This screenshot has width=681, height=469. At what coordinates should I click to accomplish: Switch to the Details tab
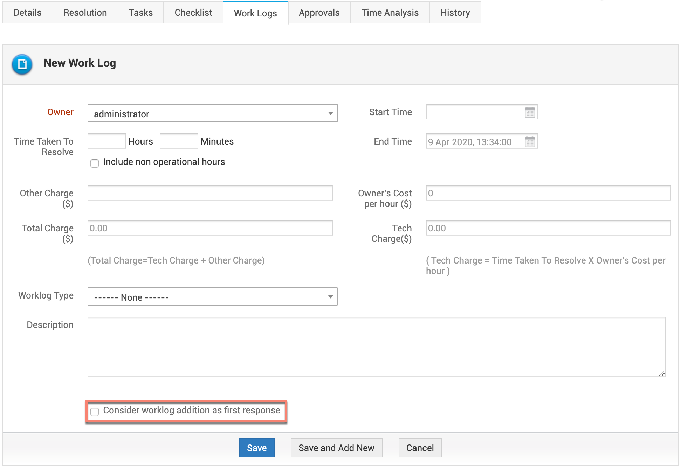coord(27,13)
